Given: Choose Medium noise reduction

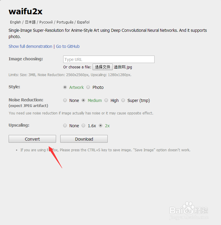Looking at the screenshot, I should click(x=83, y=100).
